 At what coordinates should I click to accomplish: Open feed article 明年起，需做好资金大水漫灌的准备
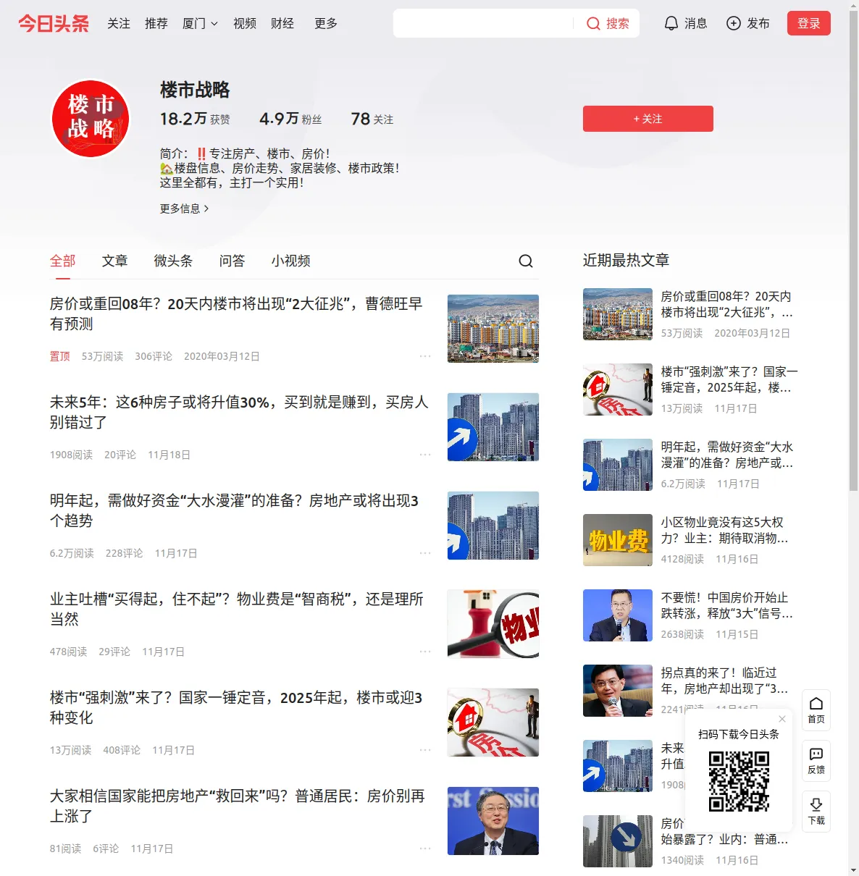tap(234, 510)
